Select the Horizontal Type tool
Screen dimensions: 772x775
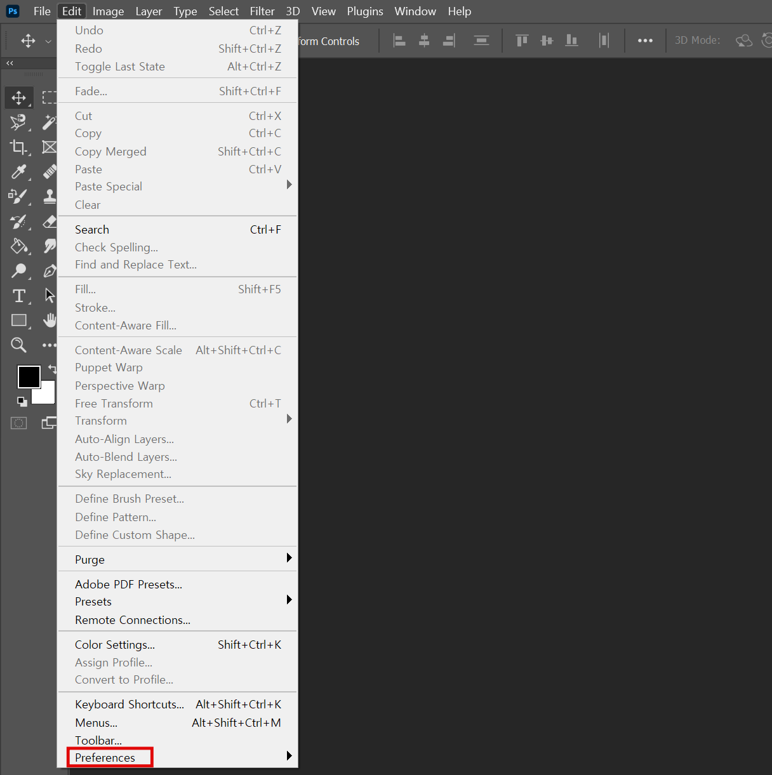pos(18,296)
